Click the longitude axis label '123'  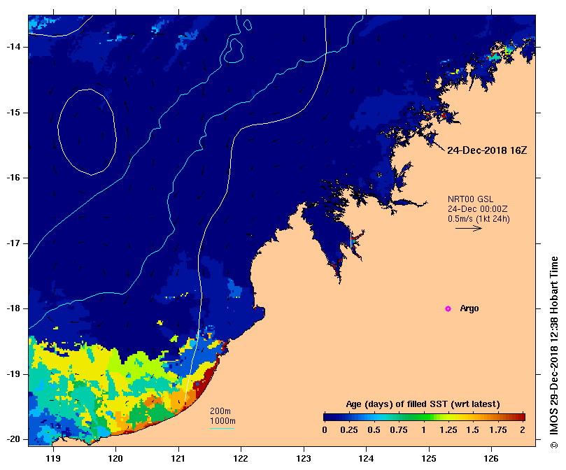click(x=304, y=458)
